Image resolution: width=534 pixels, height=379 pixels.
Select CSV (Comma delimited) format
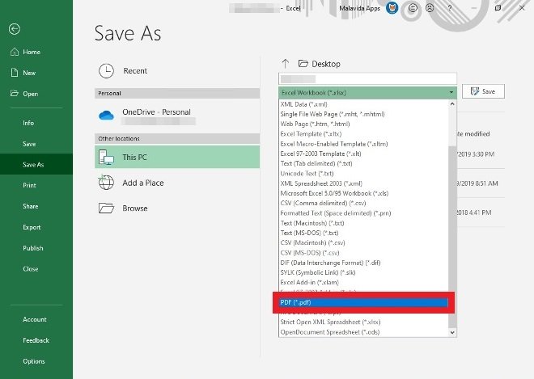point(363,203)
